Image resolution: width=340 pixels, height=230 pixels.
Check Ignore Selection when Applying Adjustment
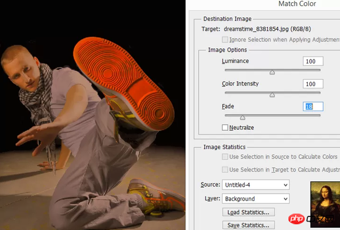pos(225,40)
